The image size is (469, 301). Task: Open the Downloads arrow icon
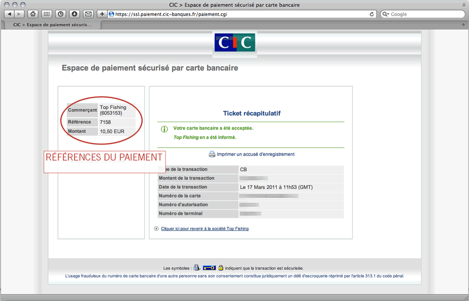(75, 14)
